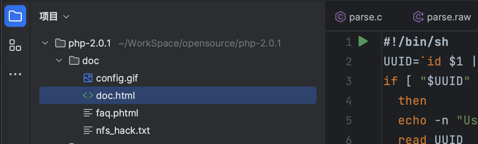Click line number 3 in gutter
Screen dimensions: 478x144
[x=348, y=81]
